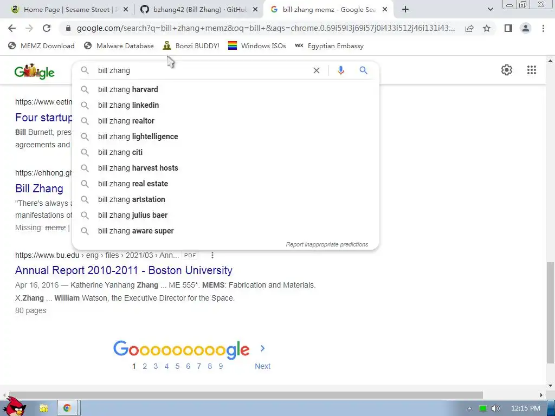The width and height of the screenshot is (555, 416).
Task: Close the bill zhang memz Google tab
Action: tap(385, 10)
